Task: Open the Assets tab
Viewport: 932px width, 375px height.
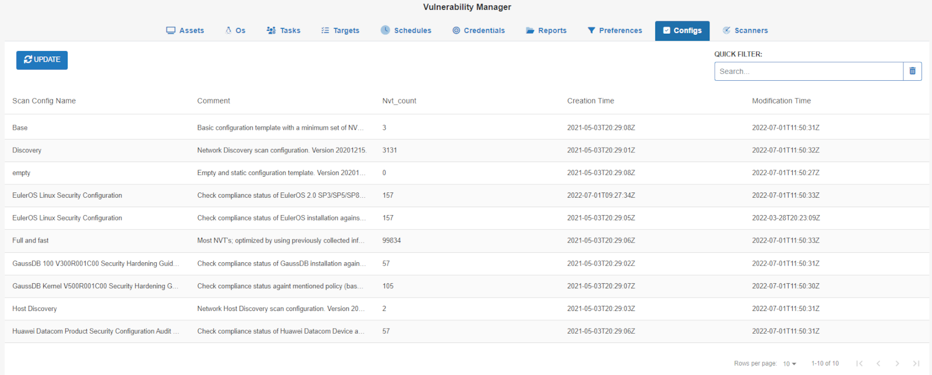Action: 185,31
